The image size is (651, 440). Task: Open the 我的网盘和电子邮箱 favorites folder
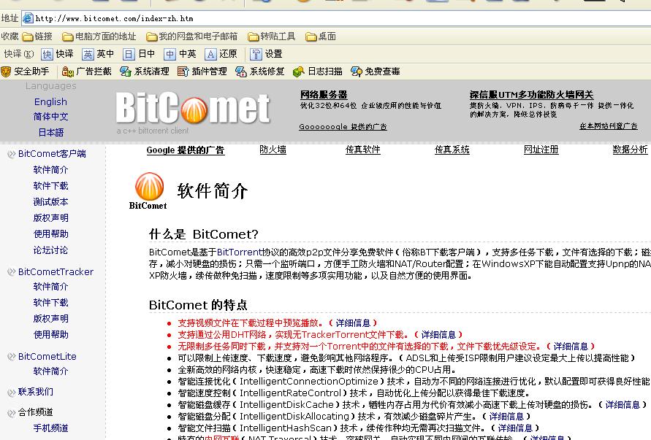click(x=192, y=36)
